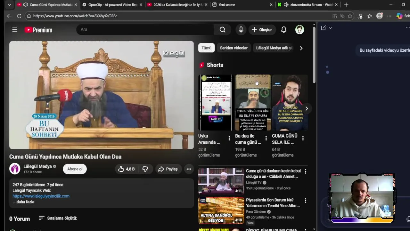
Task: Open the Copilot sidebar icon
Action: [399, 16]
